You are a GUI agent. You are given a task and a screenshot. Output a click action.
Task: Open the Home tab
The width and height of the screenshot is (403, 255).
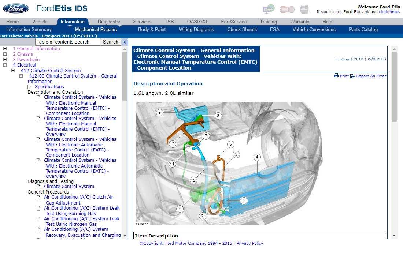(12, 22)
